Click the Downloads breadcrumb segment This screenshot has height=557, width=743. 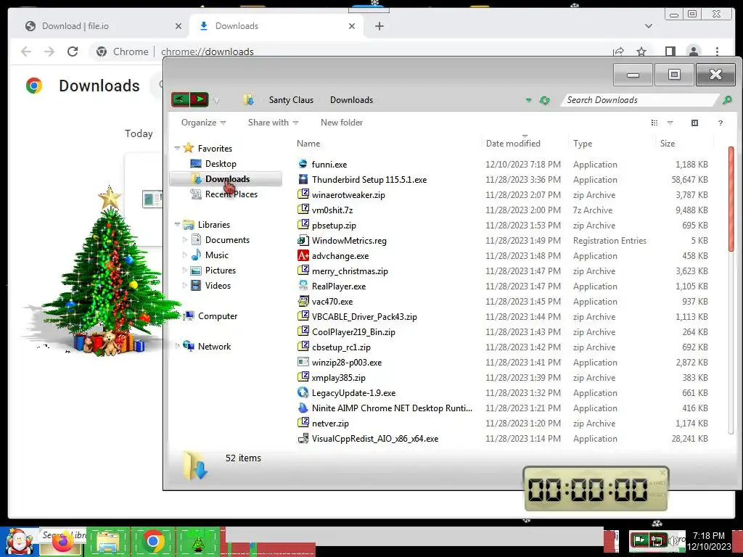pyautogui.click(x=351, y=100)
